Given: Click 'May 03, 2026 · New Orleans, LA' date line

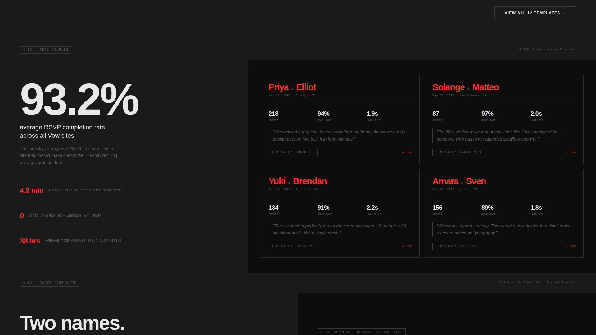Looking at the screenshot, I should (x=459, y=95).
